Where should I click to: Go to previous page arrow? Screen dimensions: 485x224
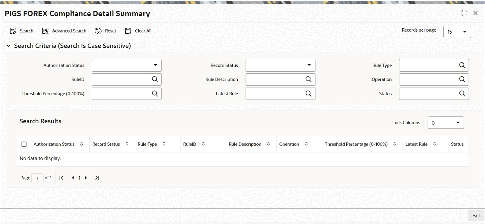[x=73, y=178]
